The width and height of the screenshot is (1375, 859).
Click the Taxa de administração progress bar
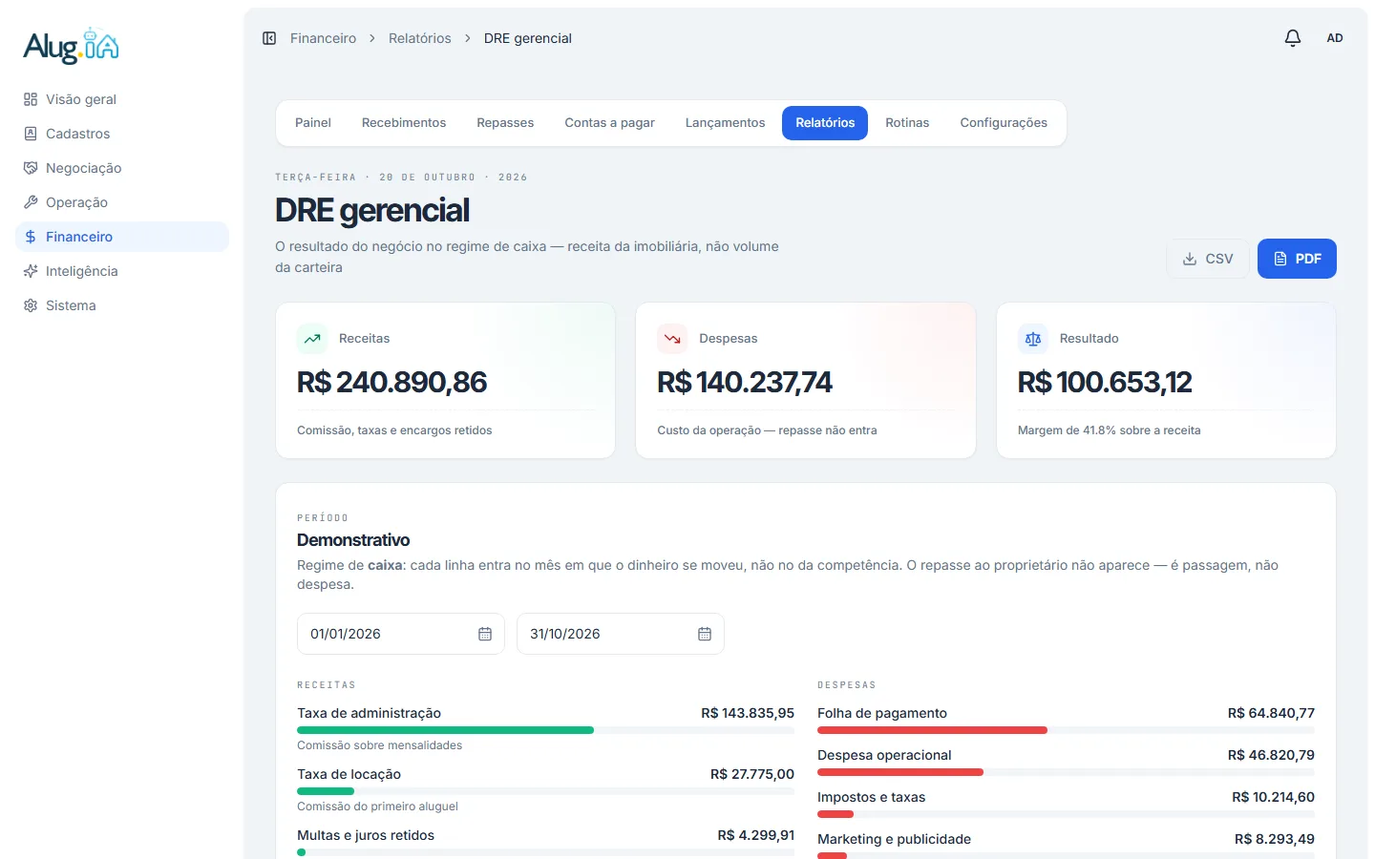[x=545, y=730]
